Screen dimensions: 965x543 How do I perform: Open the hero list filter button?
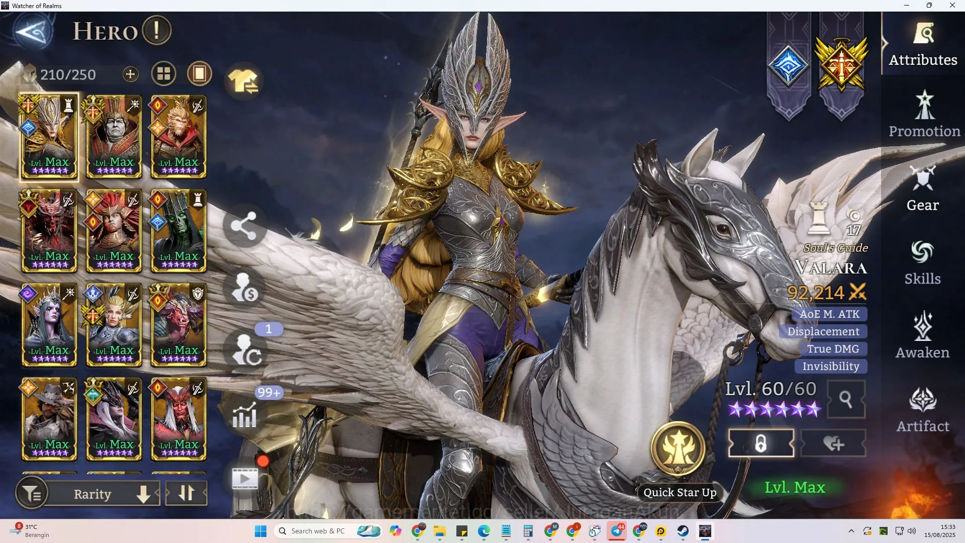[32, 494]
